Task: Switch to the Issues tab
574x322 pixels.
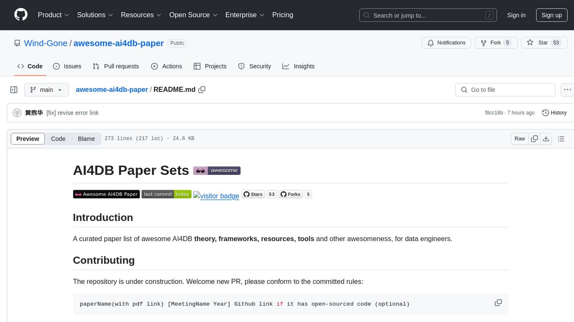Action: pos(67,66)
